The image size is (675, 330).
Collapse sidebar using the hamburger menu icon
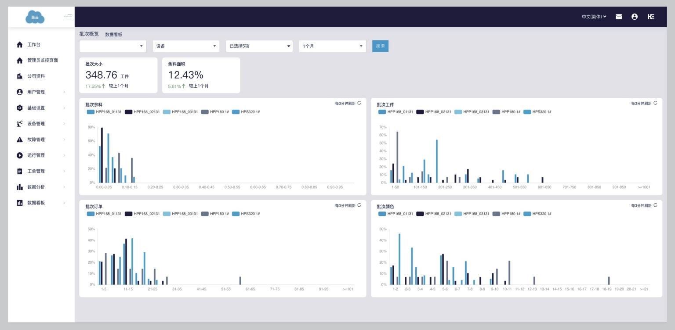67,17
